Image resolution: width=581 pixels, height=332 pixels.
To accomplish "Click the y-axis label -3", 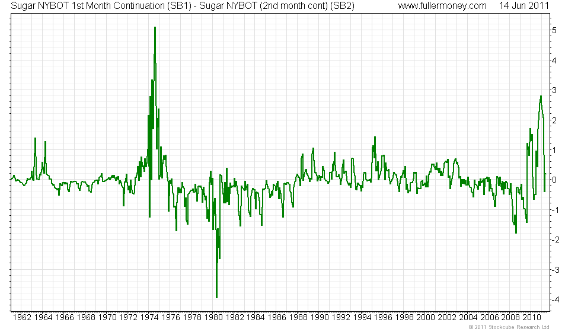I will point(556,270).
